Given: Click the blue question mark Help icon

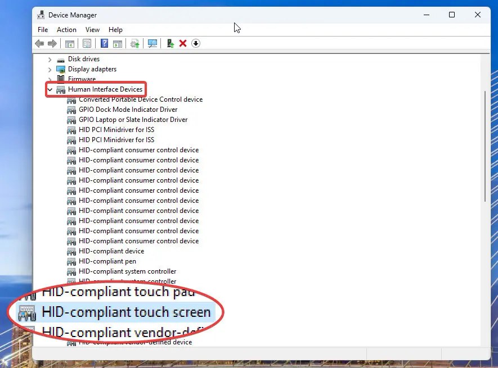Looking at the screenshot, I should coord(104,44).
